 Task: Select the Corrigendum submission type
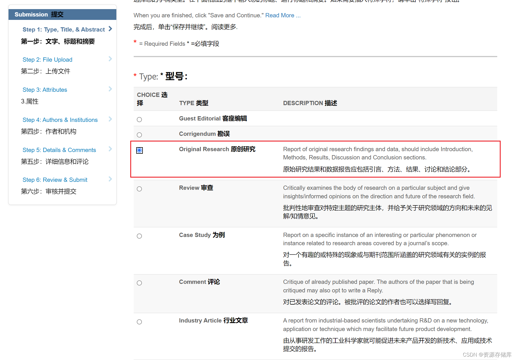coord(139,135)
